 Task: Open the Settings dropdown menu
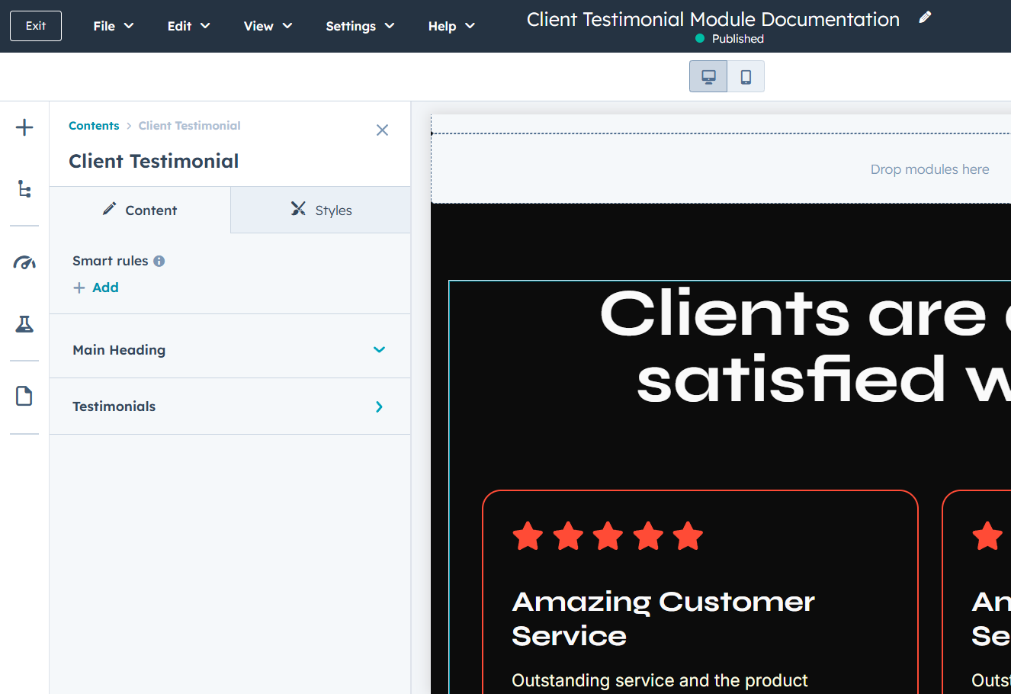pos(360,26)
